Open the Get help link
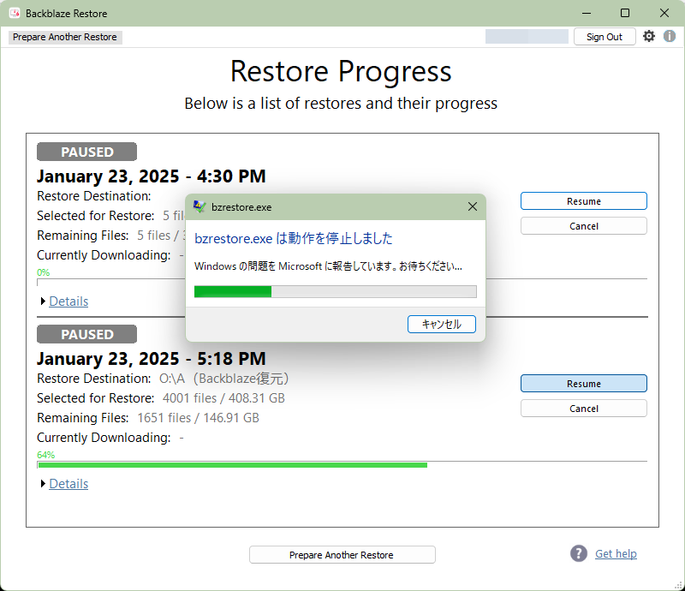The height and width of the screenshot is (591, 685). [x=616, y=553]
